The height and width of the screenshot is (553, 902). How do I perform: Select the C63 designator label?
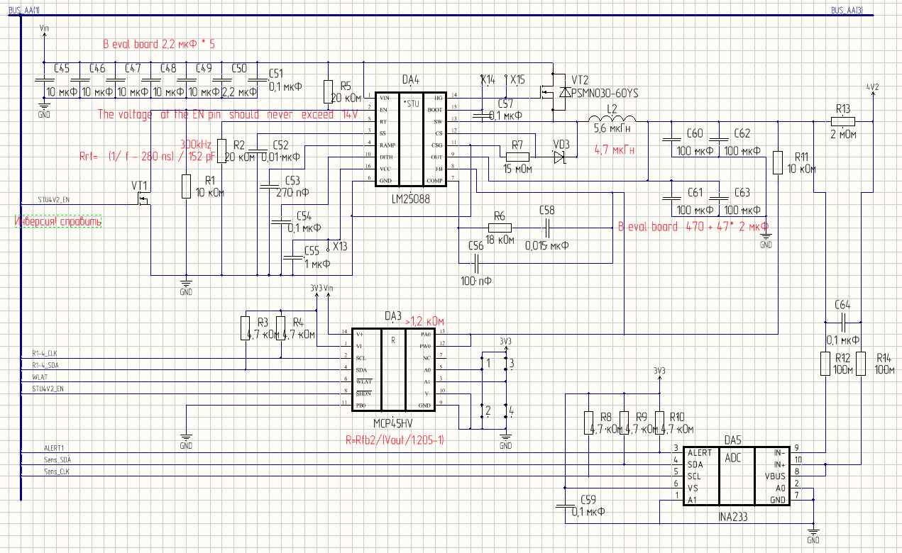coord(742,192)
